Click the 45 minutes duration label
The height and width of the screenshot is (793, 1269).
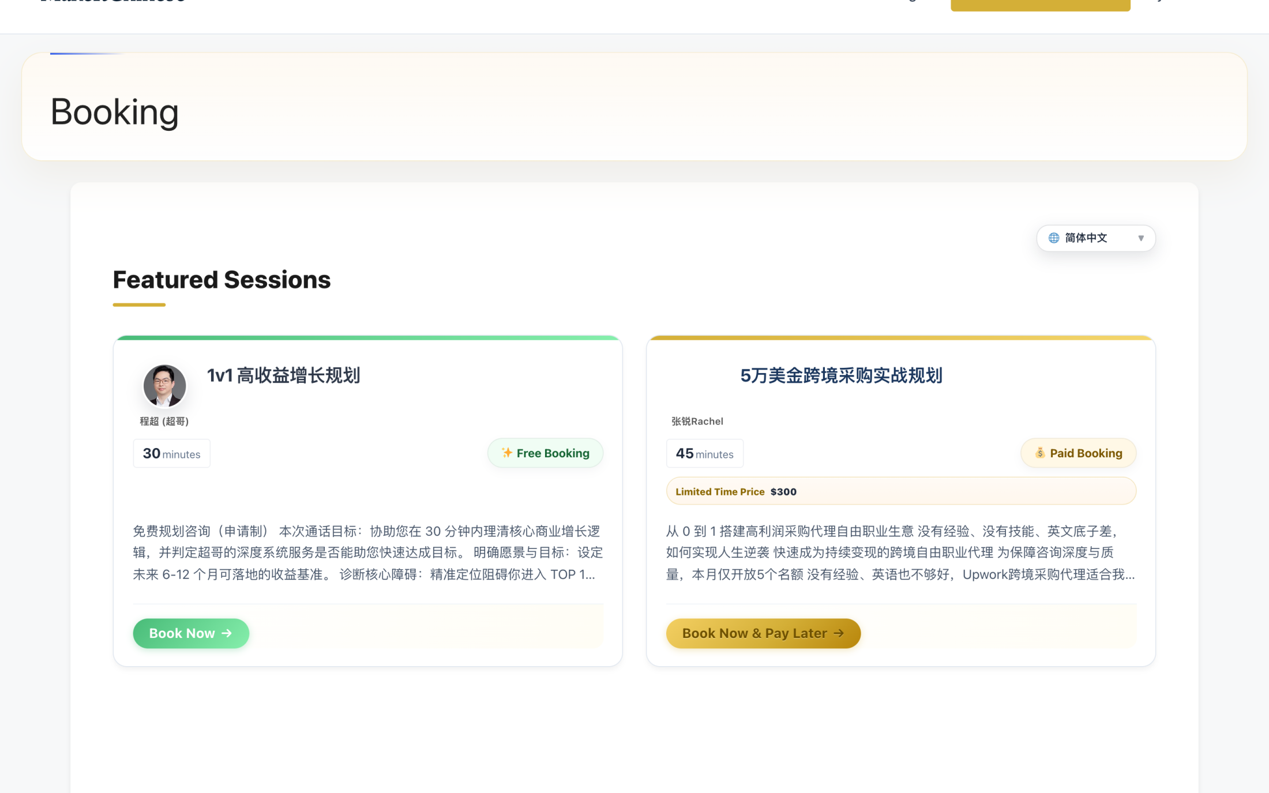click(704, 453)
